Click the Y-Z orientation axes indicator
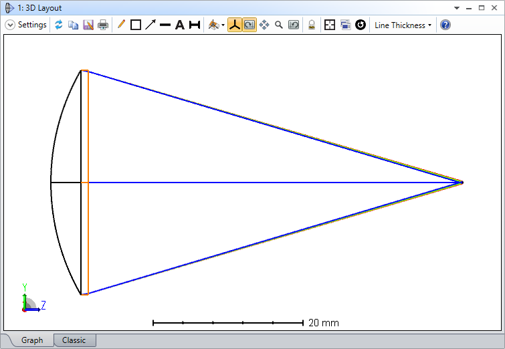The width and height of the screenshot is (505, 349). point(33,298)
